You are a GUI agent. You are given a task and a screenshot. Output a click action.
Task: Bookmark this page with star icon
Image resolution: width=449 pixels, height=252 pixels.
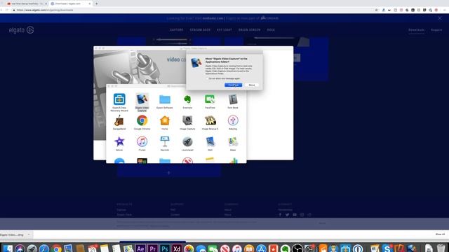point(376,10)
